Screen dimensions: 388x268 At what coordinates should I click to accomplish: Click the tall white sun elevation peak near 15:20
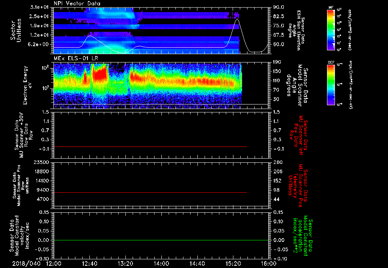click(x=237, y=19)
